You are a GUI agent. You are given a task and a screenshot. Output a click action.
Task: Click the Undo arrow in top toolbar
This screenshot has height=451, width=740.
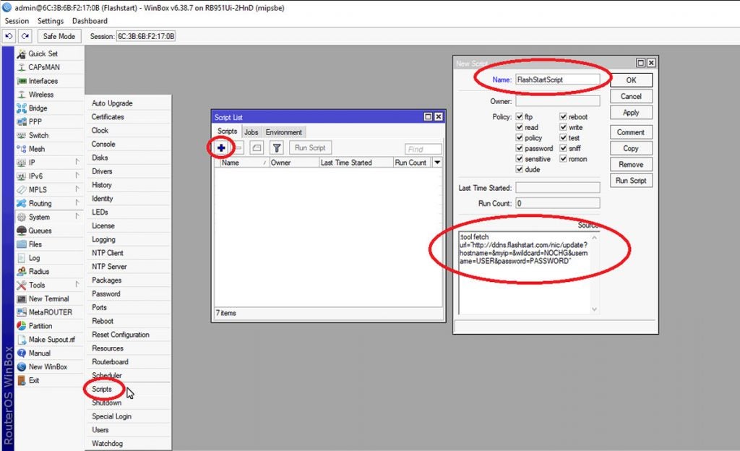click(x=10, y=36)
